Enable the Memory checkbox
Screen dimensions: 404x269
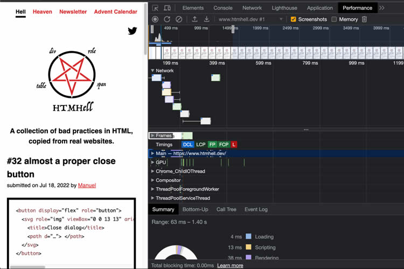[x=334, y=19]
